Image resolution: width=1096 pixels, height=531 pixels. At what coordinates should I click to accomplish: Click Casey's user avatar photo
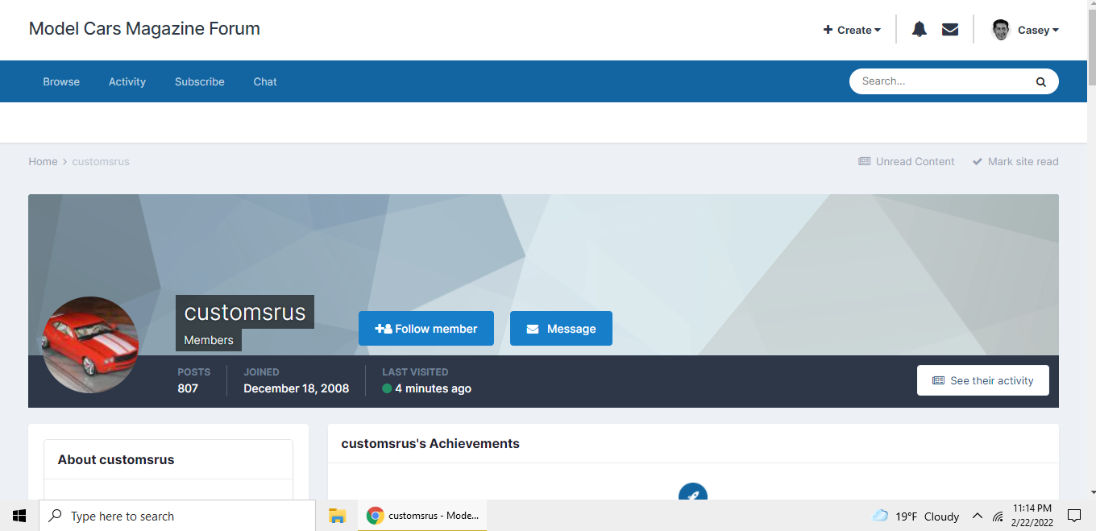[1001, 30]
